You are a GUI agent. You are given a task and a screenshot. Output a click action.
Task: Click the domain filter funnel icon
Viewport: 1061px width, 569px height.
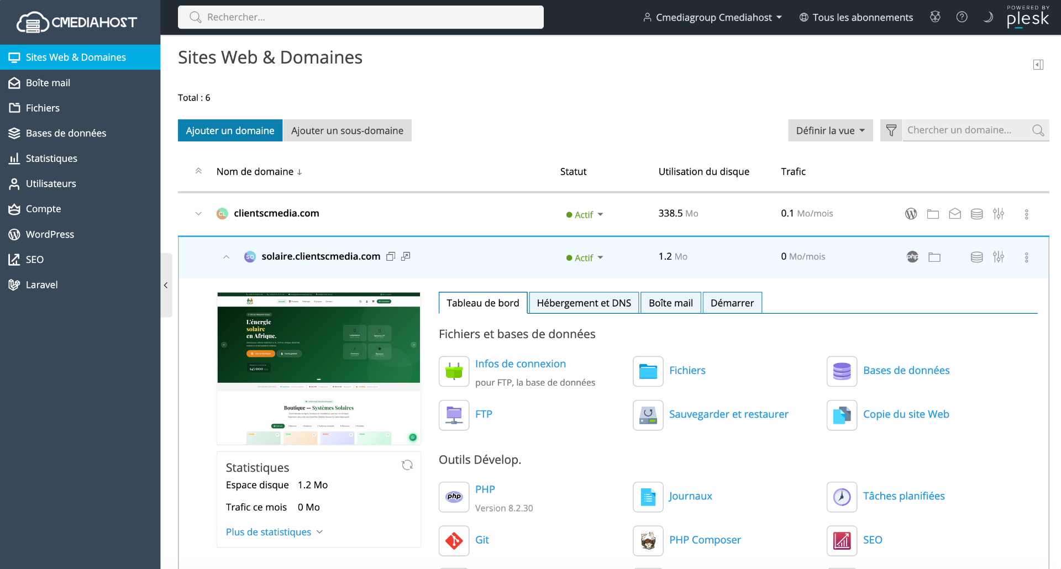(x=891, y=130)
